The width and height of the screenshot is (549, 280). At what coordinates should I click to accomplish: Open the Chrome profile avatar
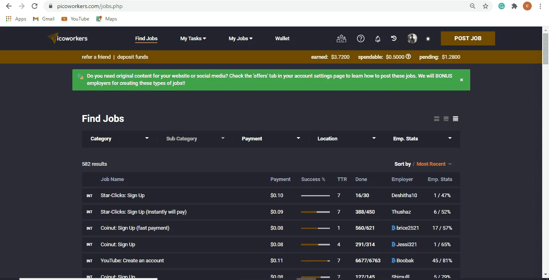(527, 6)
